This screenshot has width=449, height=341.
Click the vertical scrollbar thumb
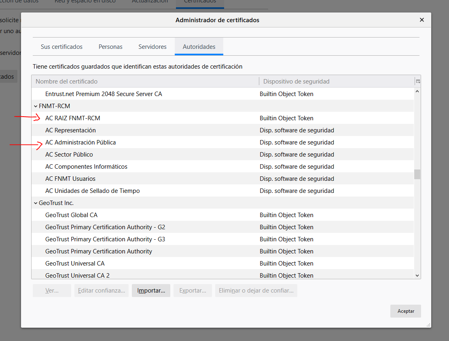417,174
